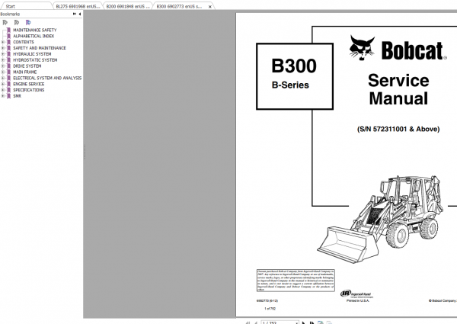The height and width of the screenshot is (324, 457).
Task: Click the Ingersoll Rand logo near page bottom
Action: (x=356, y=294)
